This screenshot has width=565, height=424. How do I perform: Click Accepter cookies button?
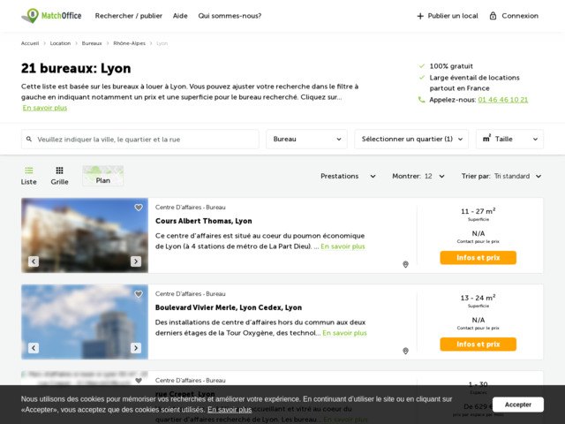coord(517,405)
